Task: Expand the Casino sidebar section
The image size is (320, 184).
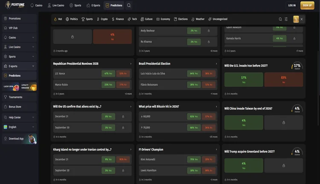Action: (x=19, y=38)
